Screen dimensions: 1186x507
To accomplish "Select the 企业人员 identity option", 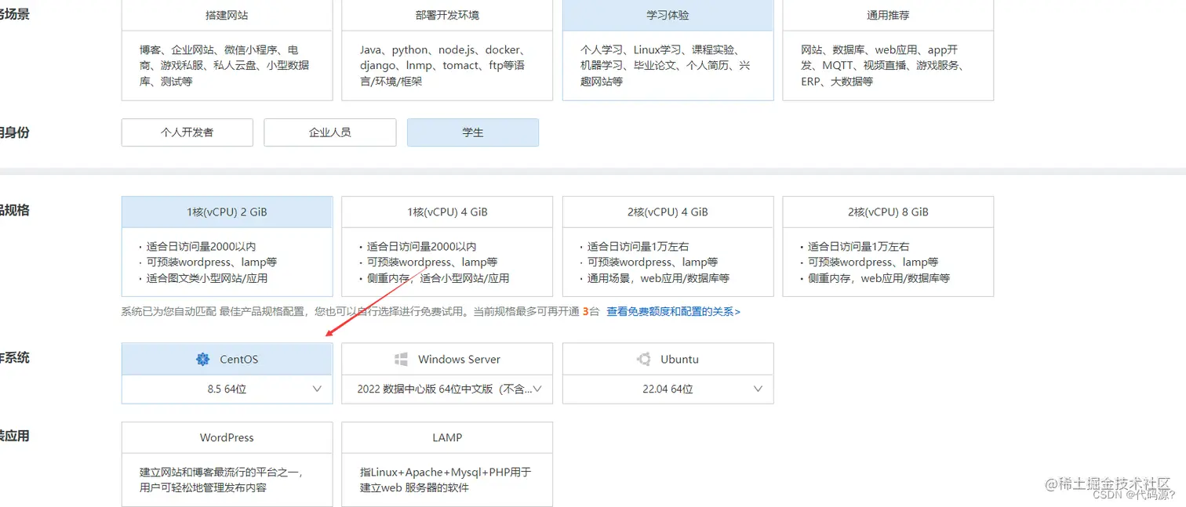I will pyautogui.click(x=329, y=132).
